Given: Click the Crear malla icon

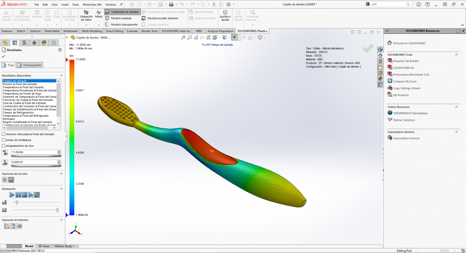Looking at the screenshot, I should tap(48, 15).
